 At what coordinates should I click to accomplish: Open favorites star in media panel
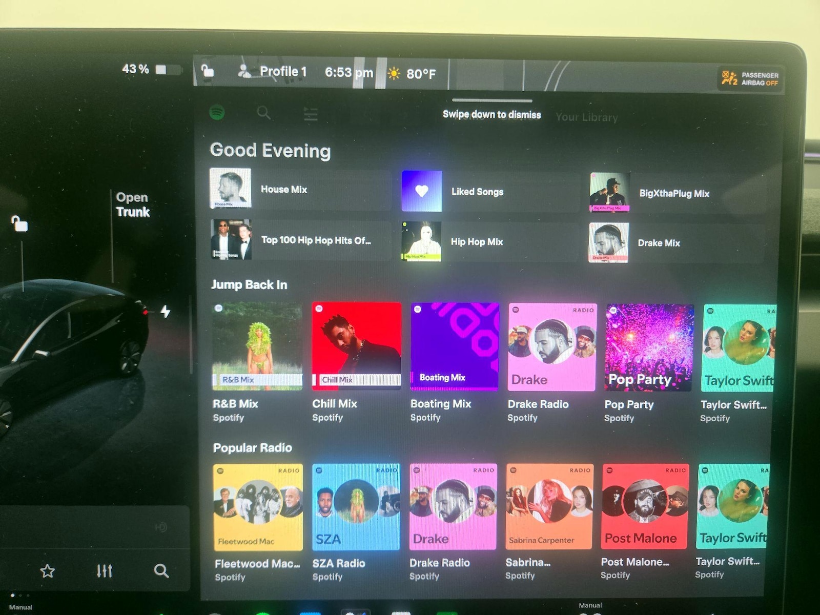[x=48, y=570]
